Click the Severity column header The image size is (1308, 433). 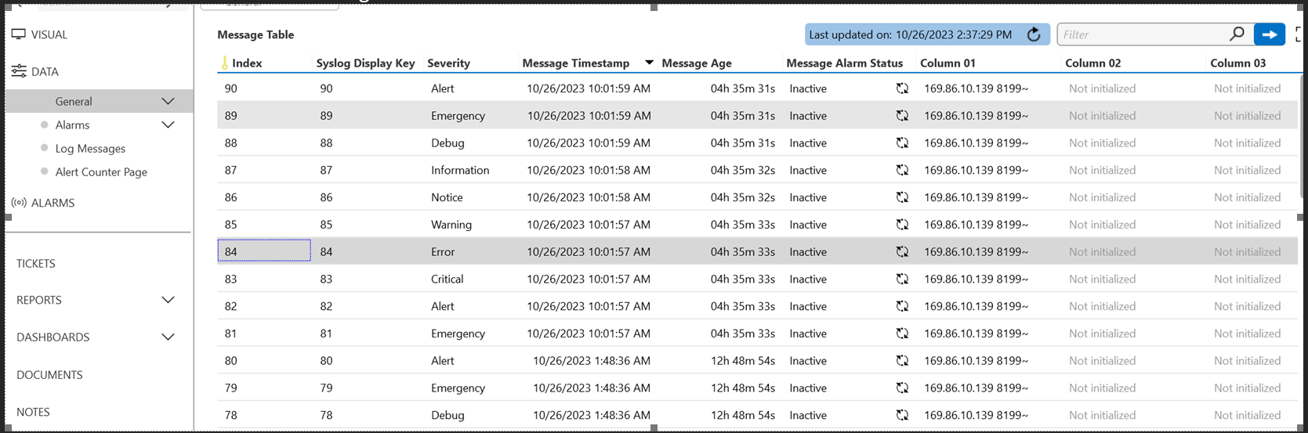448,63
